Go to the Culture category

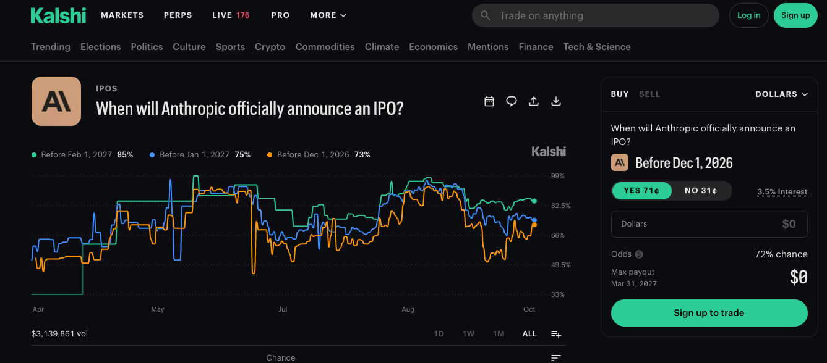coord(189,47)
